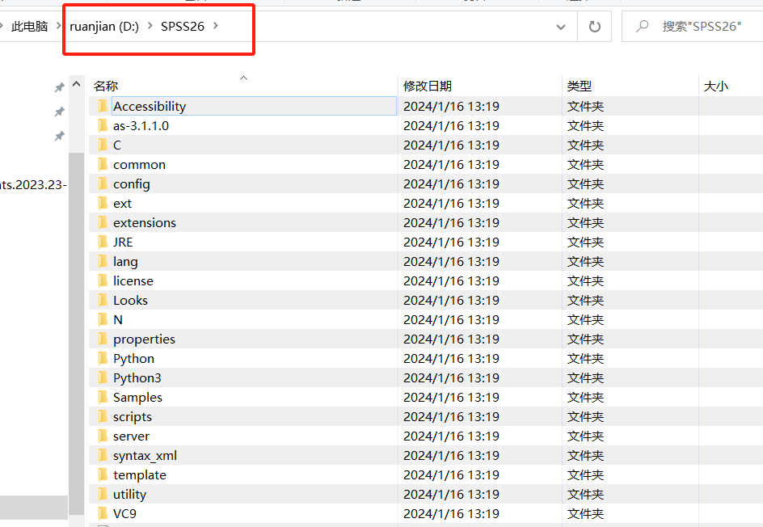Viewport: 763px width, 527px height.
Task: Open the address bar dropdown arrow
Action: point(561,26)
